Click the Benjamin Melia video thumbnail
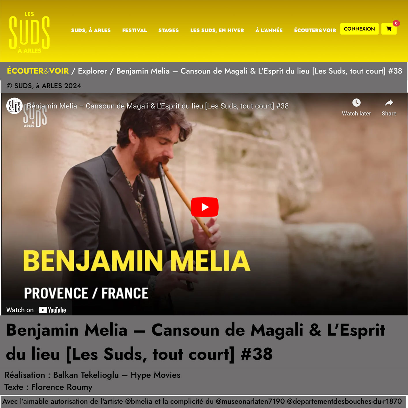Screen dimensions: 408x408 click(x=204, y=204)
